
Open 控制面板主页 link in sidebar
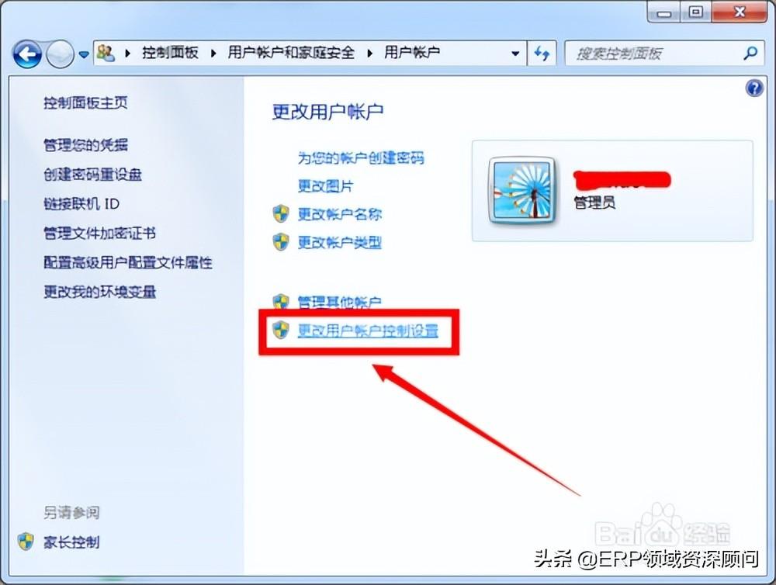85,102
